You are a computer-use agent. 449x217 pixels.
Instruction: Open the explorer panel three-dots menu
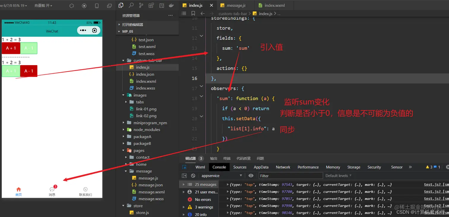point(170,15)
